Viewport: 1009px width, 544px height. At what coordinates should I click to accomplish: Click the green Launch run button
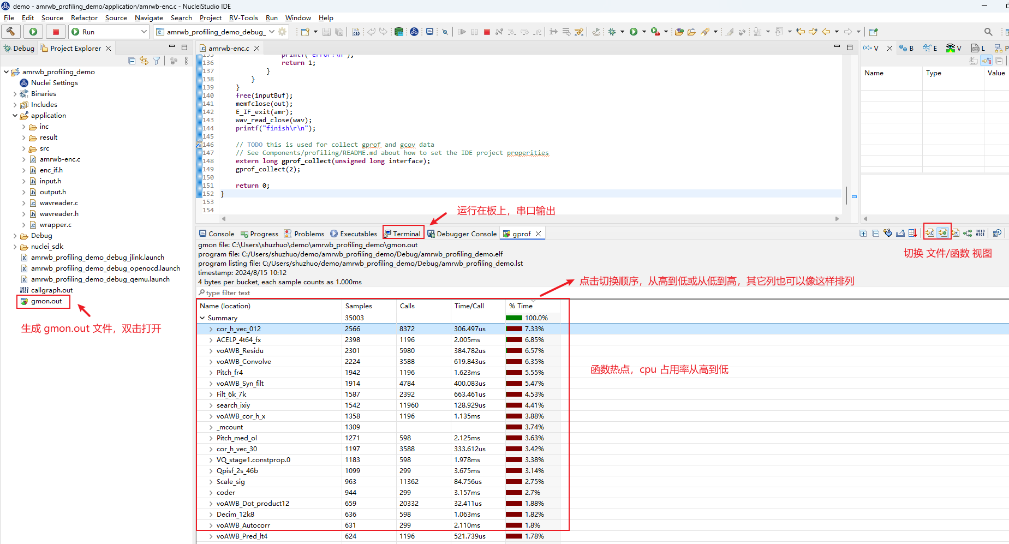[33, 32]
